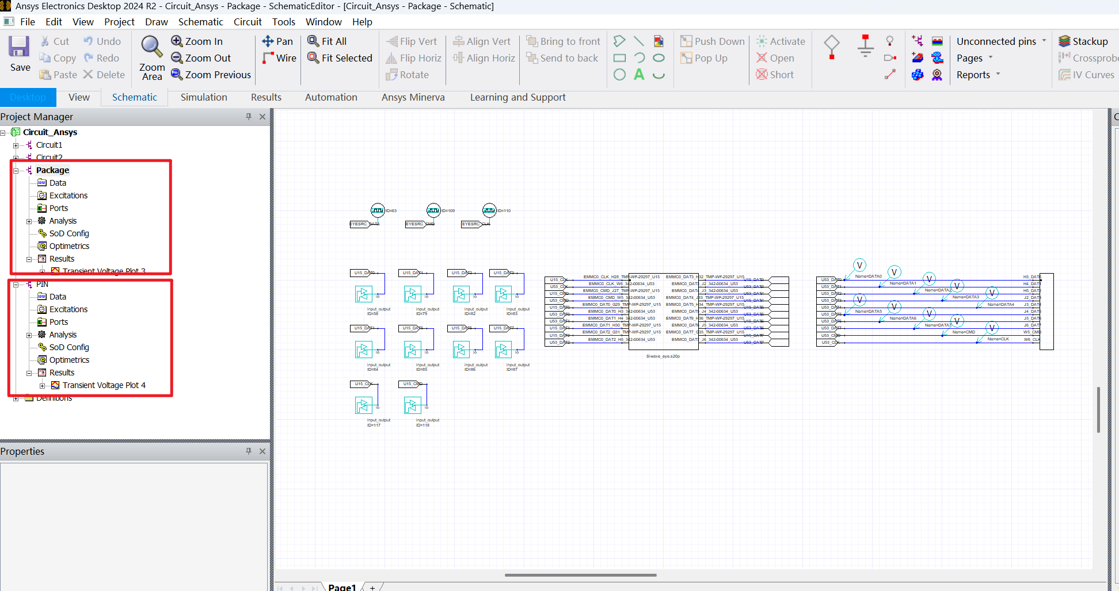Select the Wire drawing tool
Screen dimensions: 1119x591
pyautogui.click(x=279, y=58)
